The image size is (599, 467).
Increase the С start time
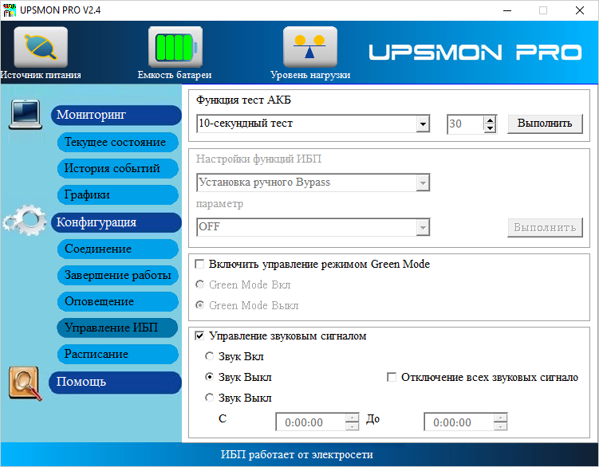pyautogui.click(x=352, y=418)
